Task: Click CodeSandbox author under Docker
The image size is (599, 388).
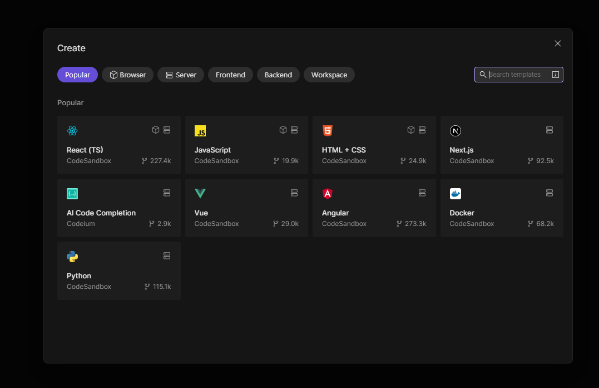Action: (472, 224)
